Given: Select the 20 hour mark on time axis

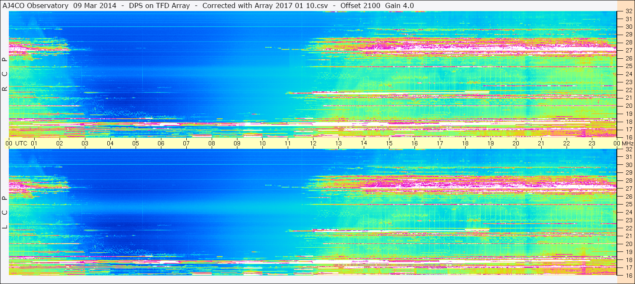Looking at the screenshot, I should pos(516,143).
